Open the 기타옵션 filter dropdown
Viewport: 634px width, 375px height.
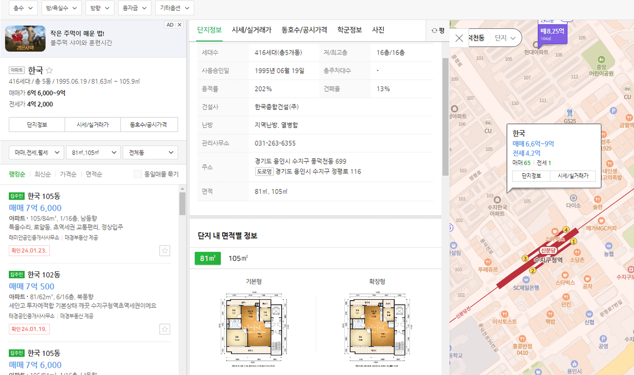175,8
